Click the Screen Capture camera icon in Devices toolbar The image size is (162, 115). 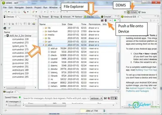click(34, 24)
